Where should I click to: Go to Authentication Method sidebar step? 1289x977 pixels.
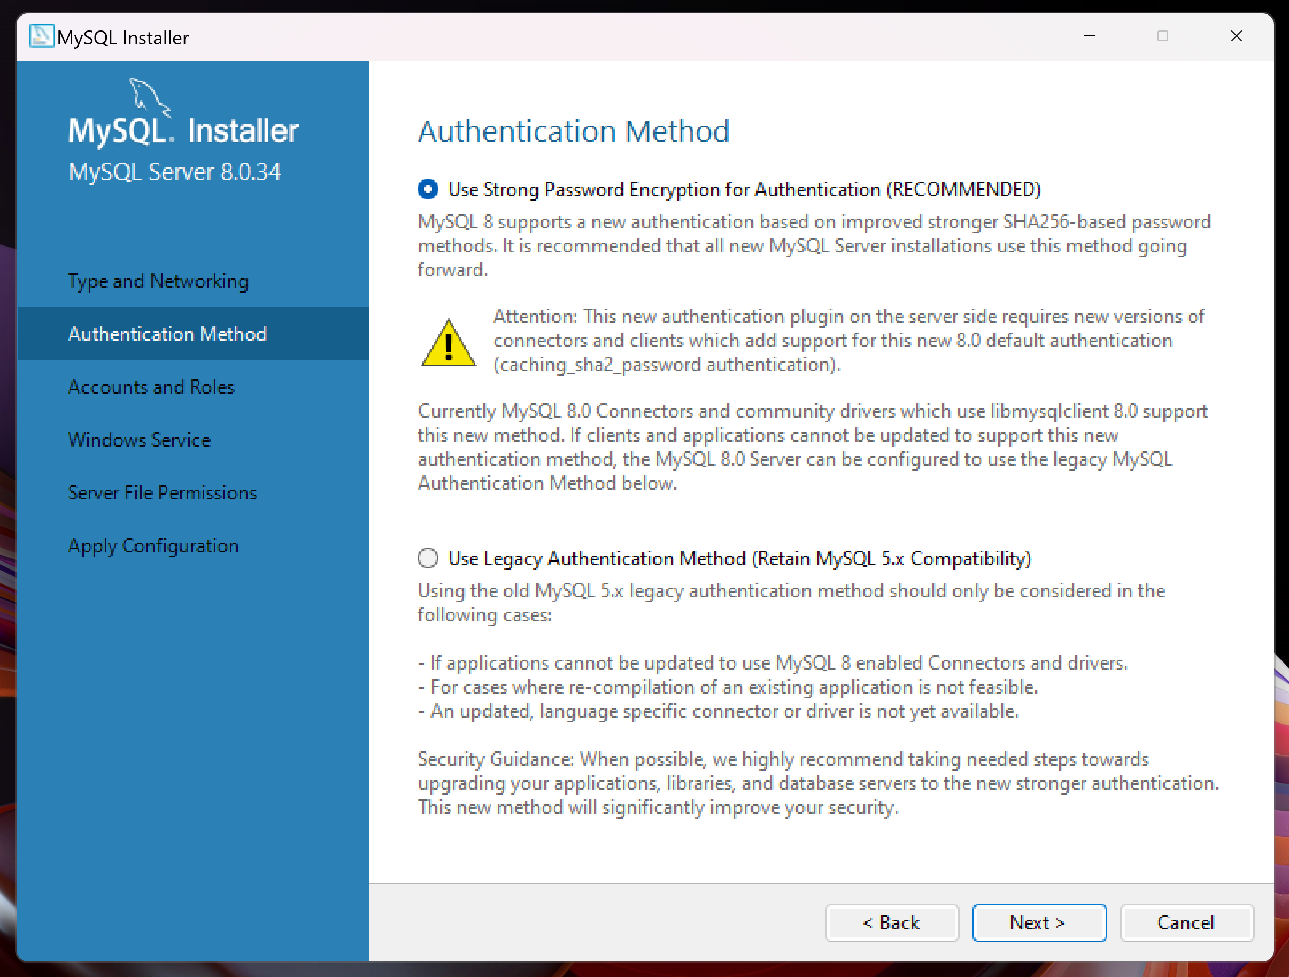(x=167, y=334)
